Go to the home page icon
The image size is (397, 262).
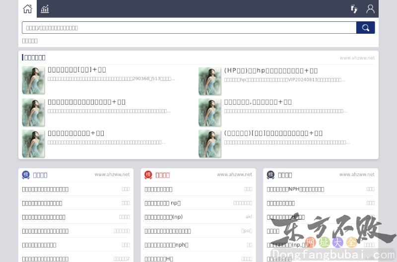27,9
